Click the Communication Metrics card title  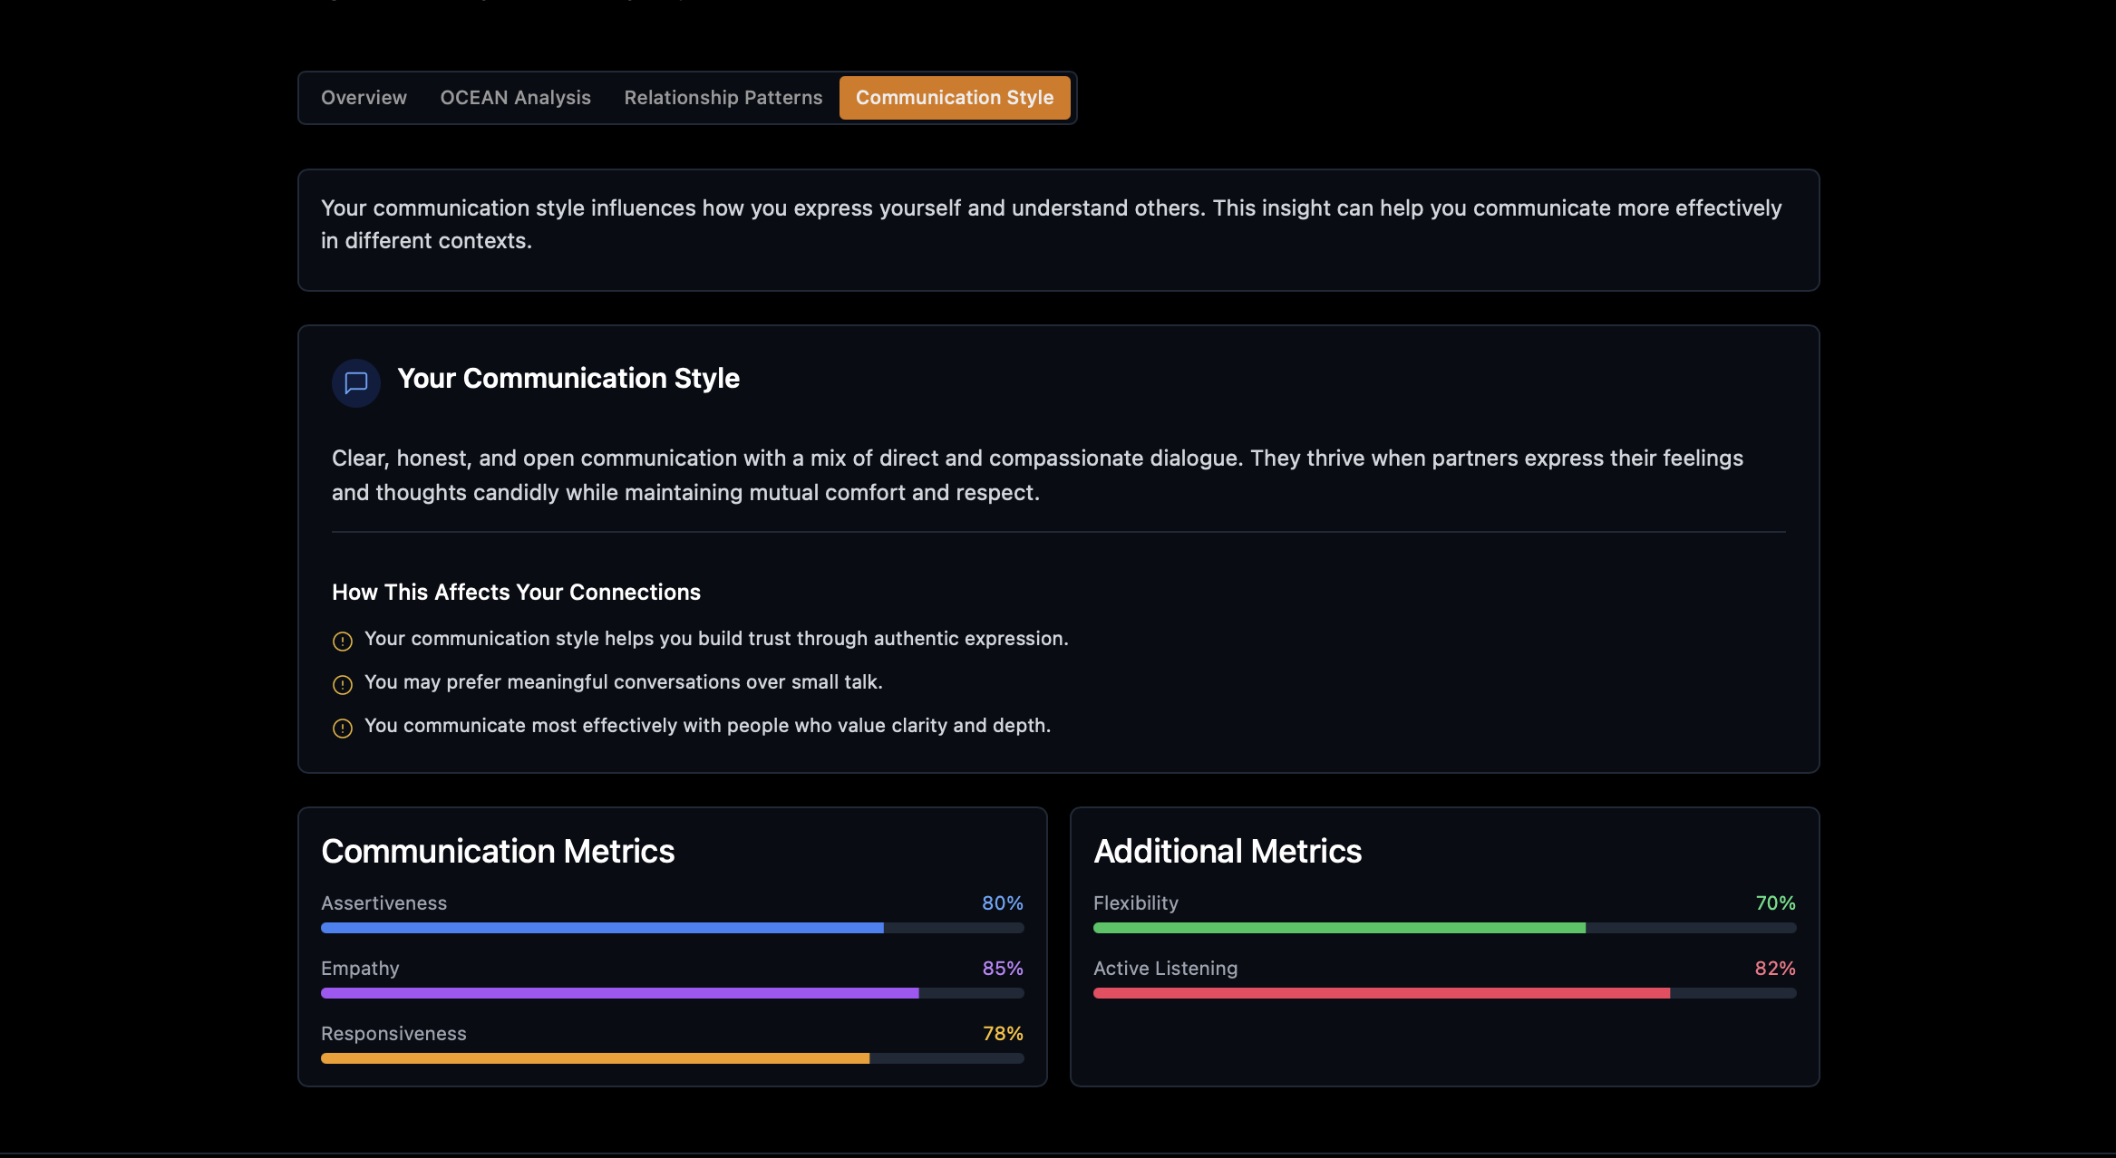pos(498,852)
